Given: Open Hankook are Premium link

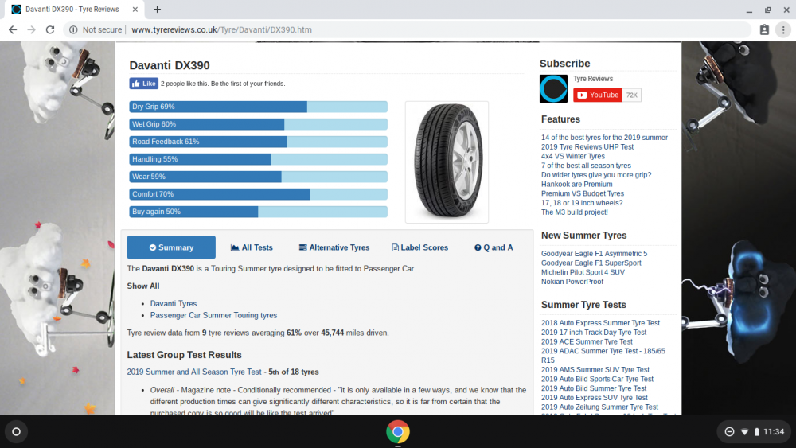Looking at the screenshot, I should pos(576,184).
